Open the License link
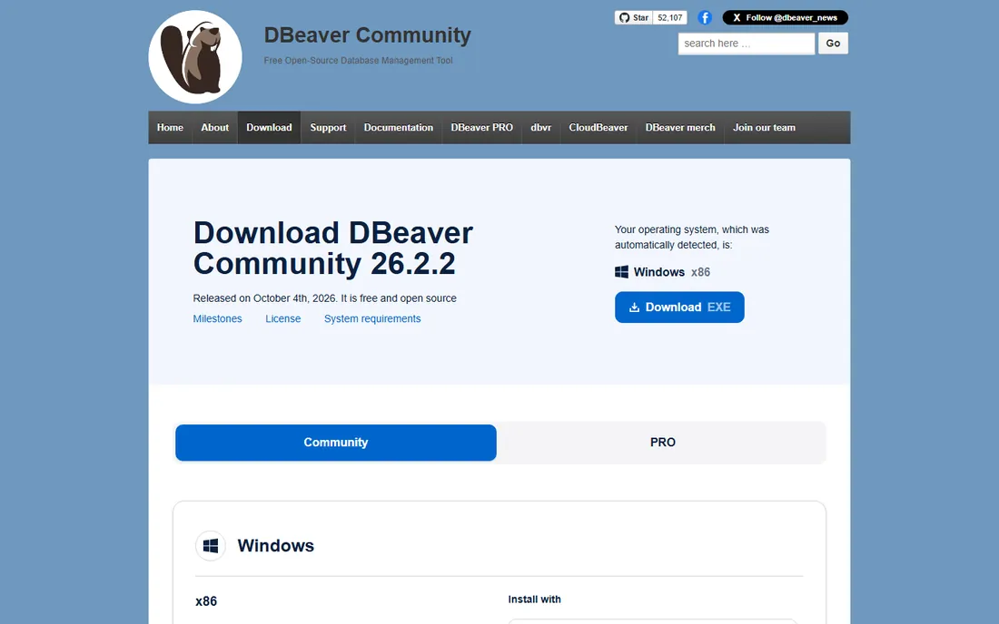 282,318
